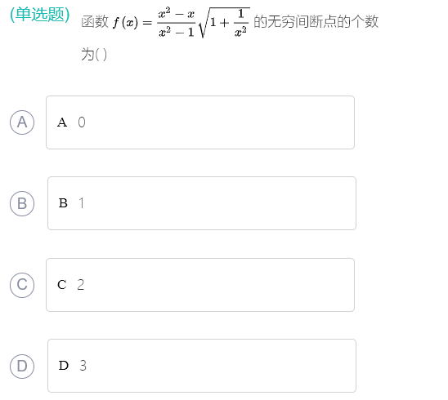Image resolution: width=448 pixels, height=400 pixels.
Task: Click the answer box containing A 0
Action: click(200, 122)
